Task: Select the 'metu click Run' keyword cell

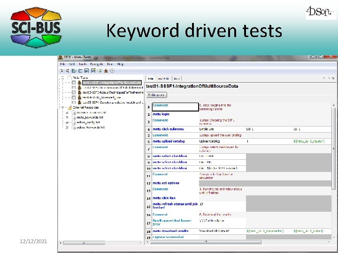Action: pyautogui.click(x=176, y=198)
